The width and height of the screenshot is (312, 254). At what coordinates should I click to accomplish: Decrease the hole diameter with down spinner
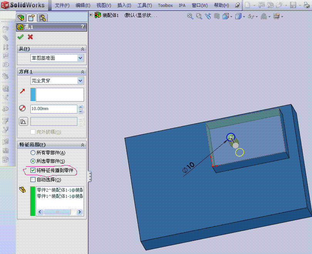(81, 112)
